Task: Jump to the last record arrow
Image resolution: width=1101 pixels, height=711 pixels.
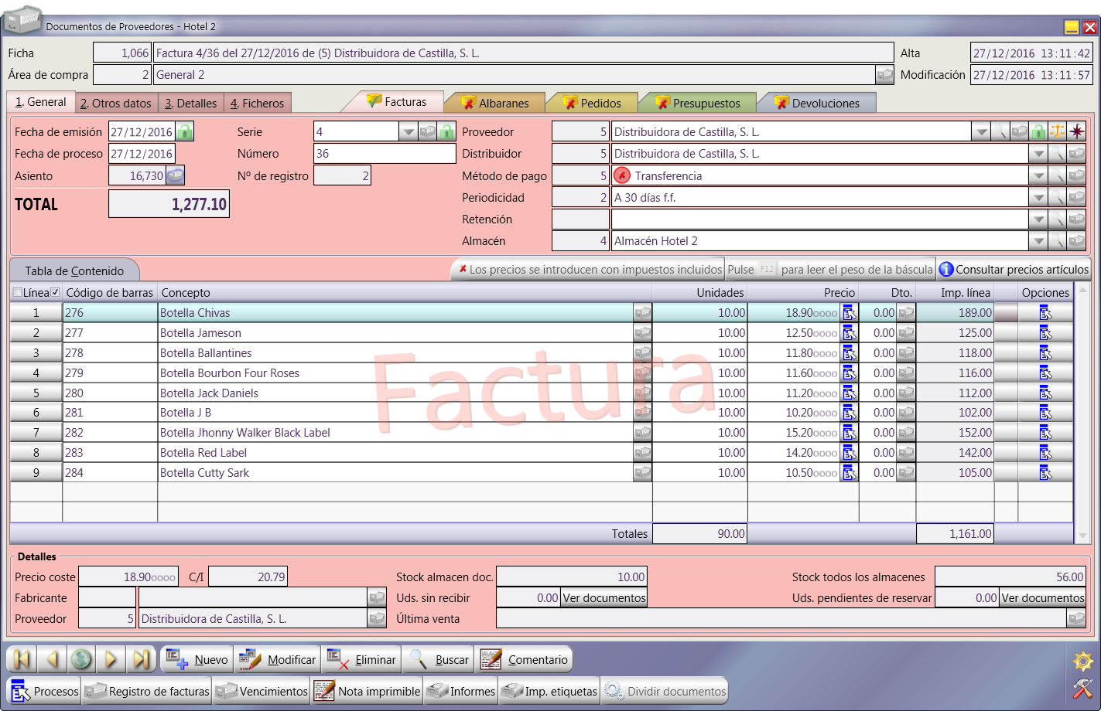Action: tap(141, 659)
